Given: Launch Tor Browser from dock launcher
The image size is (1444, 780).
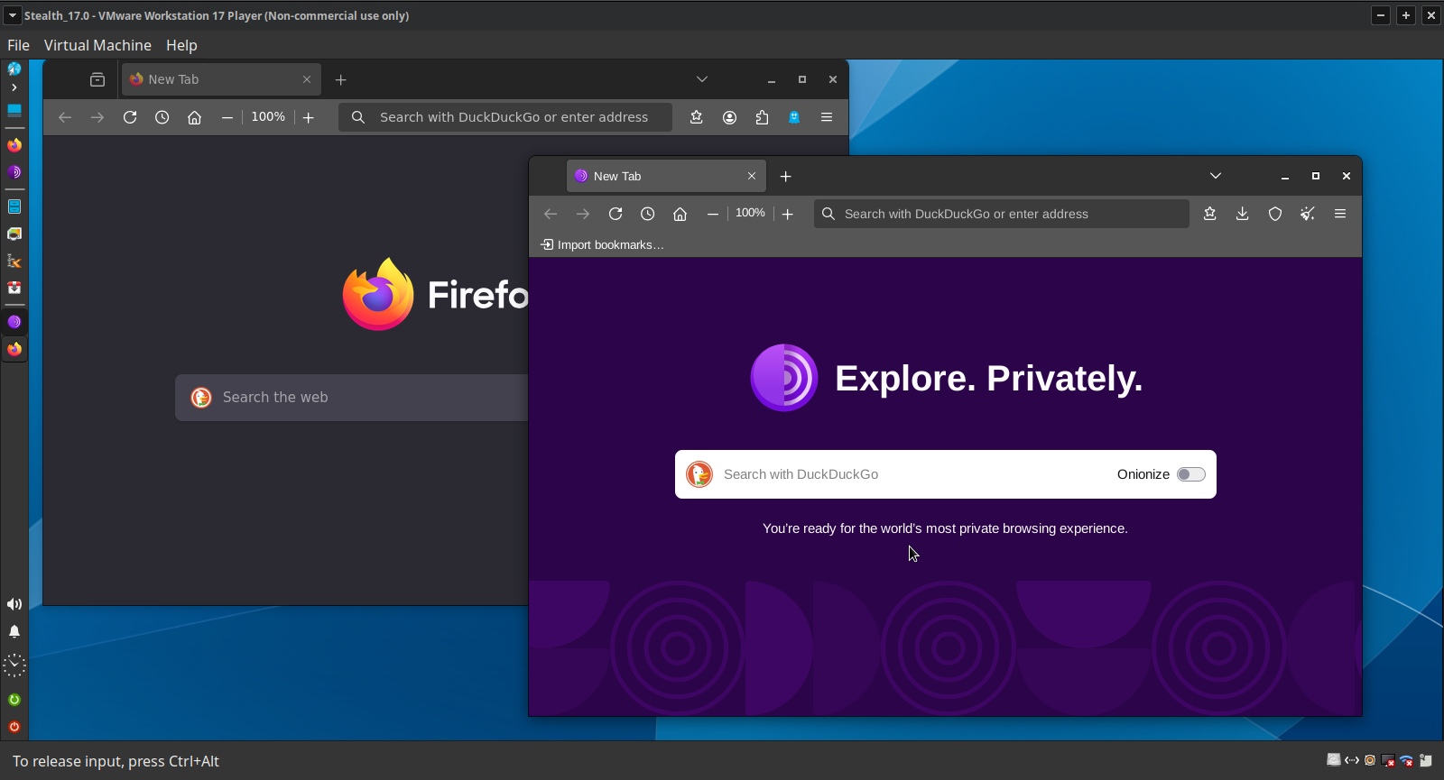Looking at the screenshot, I should (14, 171).
